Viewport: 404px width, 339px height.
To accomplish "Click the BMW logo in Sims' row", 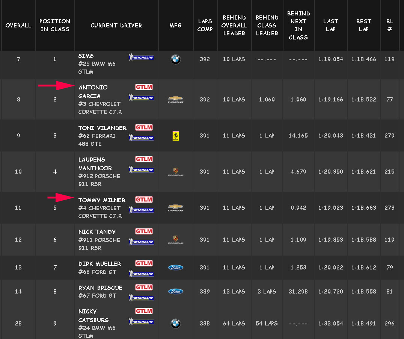I will pos(175,59).
